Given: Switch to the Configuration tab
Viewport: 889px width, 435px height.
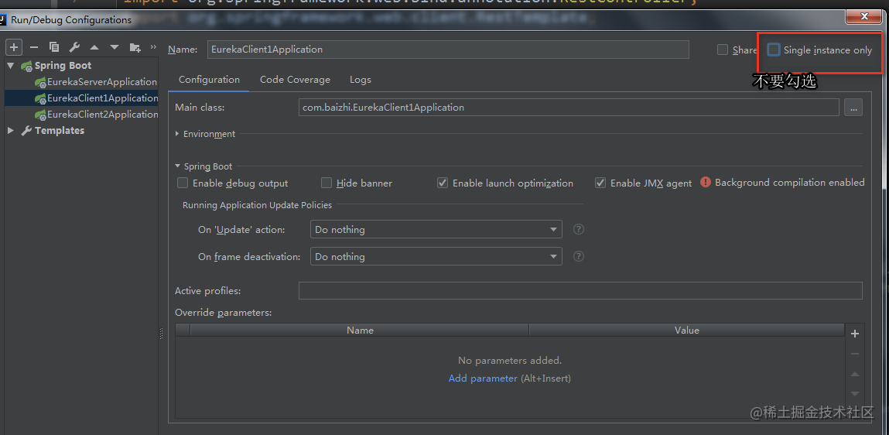Looking at the screenshot, I should [x=209, y=80].
